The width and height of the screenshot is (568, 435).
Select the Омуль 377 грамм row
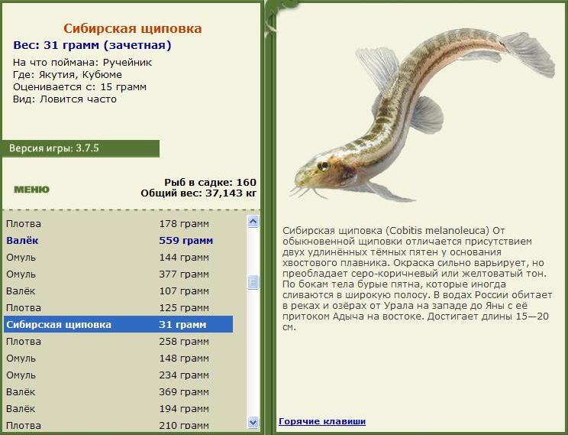(x=118, y=274)
